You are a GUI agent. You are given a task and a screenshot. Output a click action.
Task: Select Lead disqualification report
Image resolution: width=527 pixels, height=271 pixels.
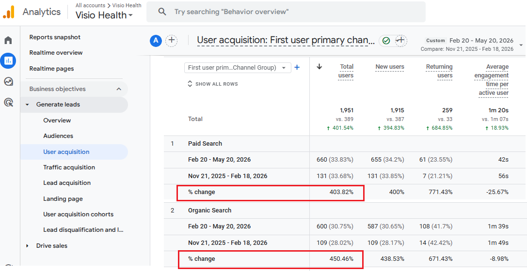click(x=83, y=230)
